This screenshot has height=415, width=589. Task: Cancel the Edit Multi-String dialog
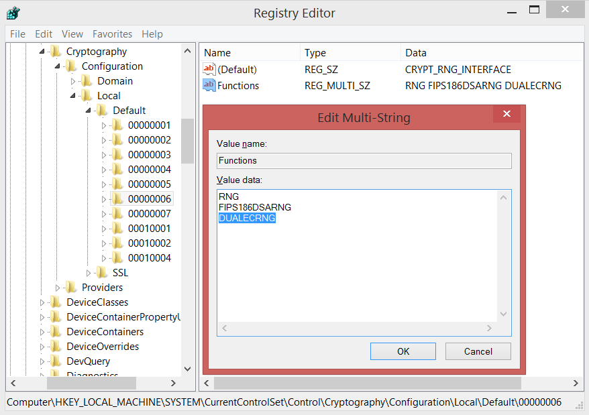(478, 351)
